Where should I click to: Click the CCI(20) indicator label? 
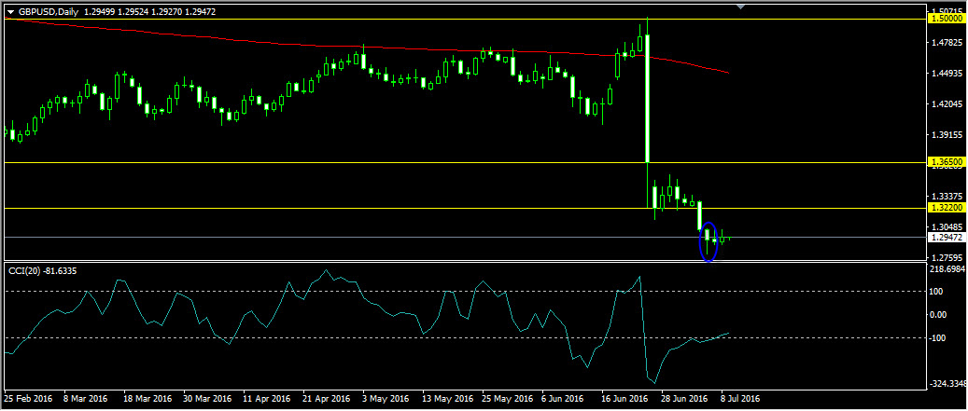[x=47, y=270]
